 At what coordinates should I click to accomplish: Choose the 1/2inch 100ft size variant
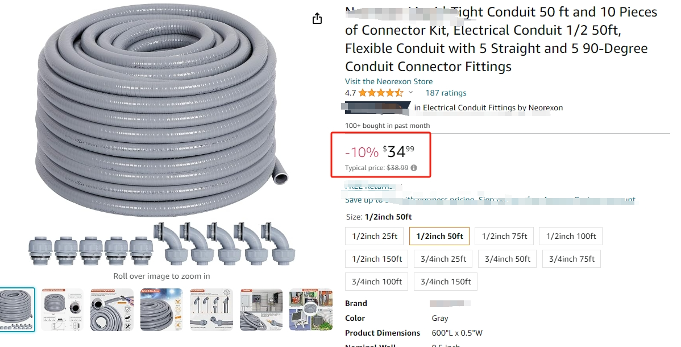(x=570, y=236)
